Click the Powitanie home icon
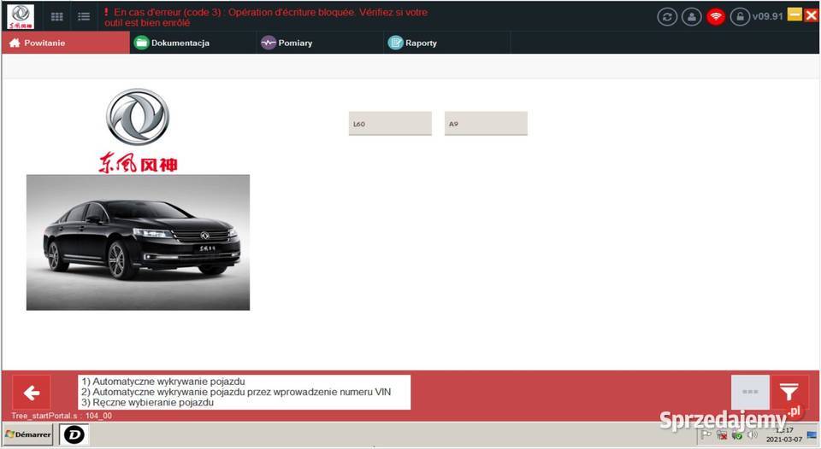The height and width of the screenshot is (449, 821). click(15, 43)
